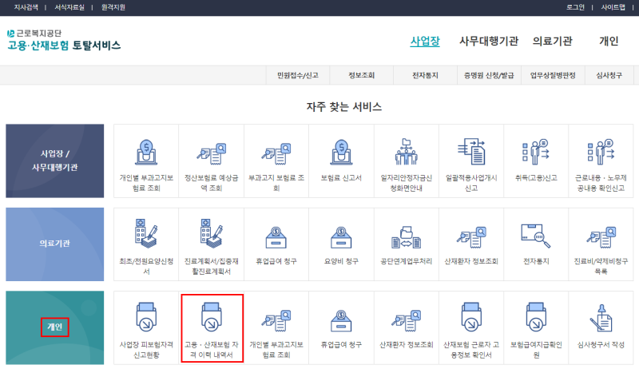The width and height of the screenshot is (639, 369).
Task: Open 증명원 신청/발급 submenu tab
Action: tap(489, 75)
